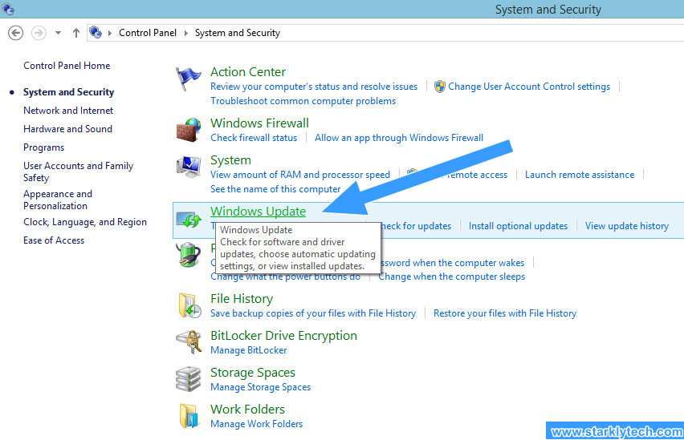Click Manage BitLocker
This screenshot has height=440, width=684.
[248, 349]
